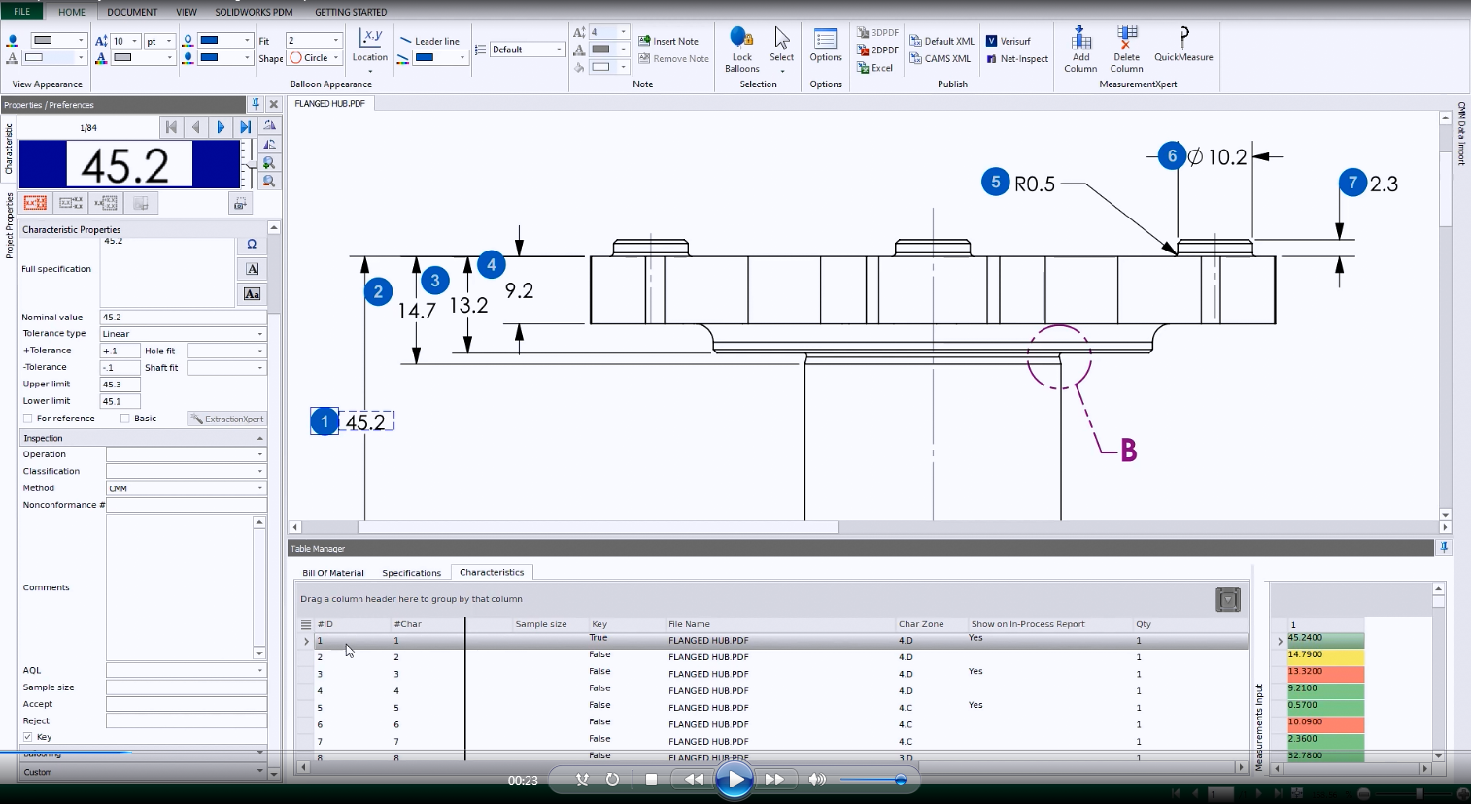Screen dimensions: 1471x804
Task: Publish Default XML
Action: click(x=941, y=41)
